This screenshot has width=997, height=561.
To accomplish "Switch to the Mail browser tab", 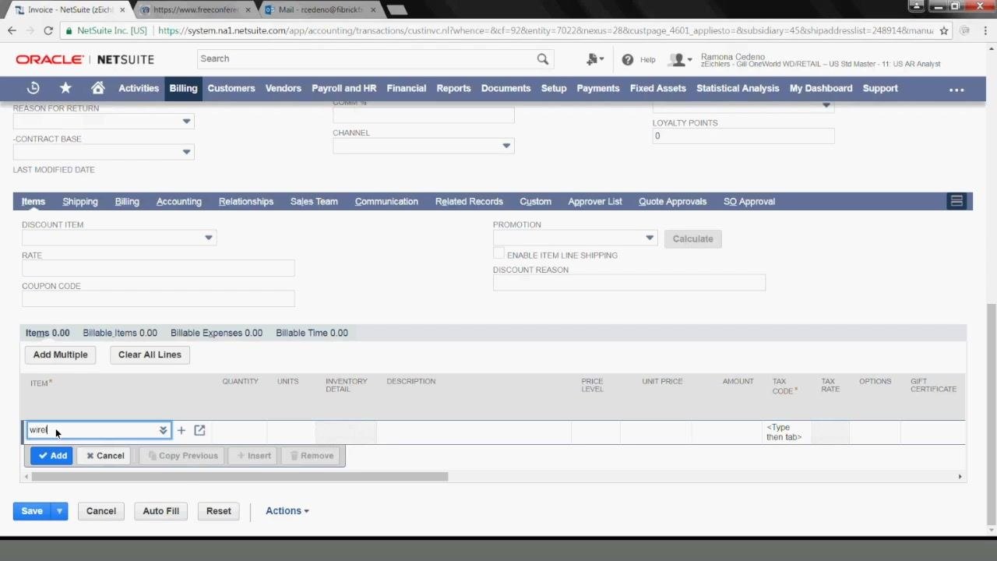I will pyautogui.click(x=320, y=10).
